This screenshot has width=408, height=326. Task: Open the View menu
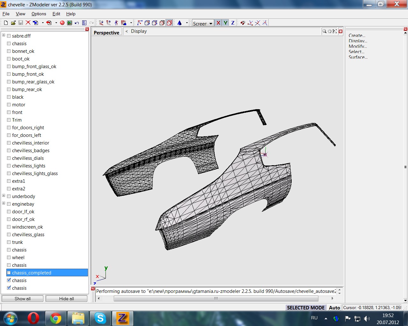pos(20,14)
